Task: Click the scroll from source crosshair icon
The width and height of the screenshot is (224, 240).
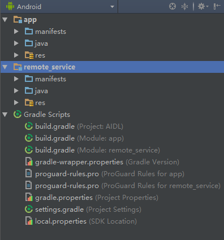Action: pos(173,6)
